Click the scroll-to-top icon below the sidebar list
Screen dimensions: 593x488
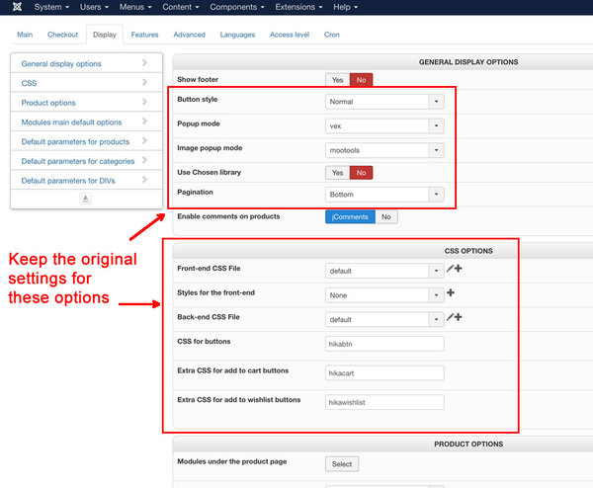click(x=86, y=199)
